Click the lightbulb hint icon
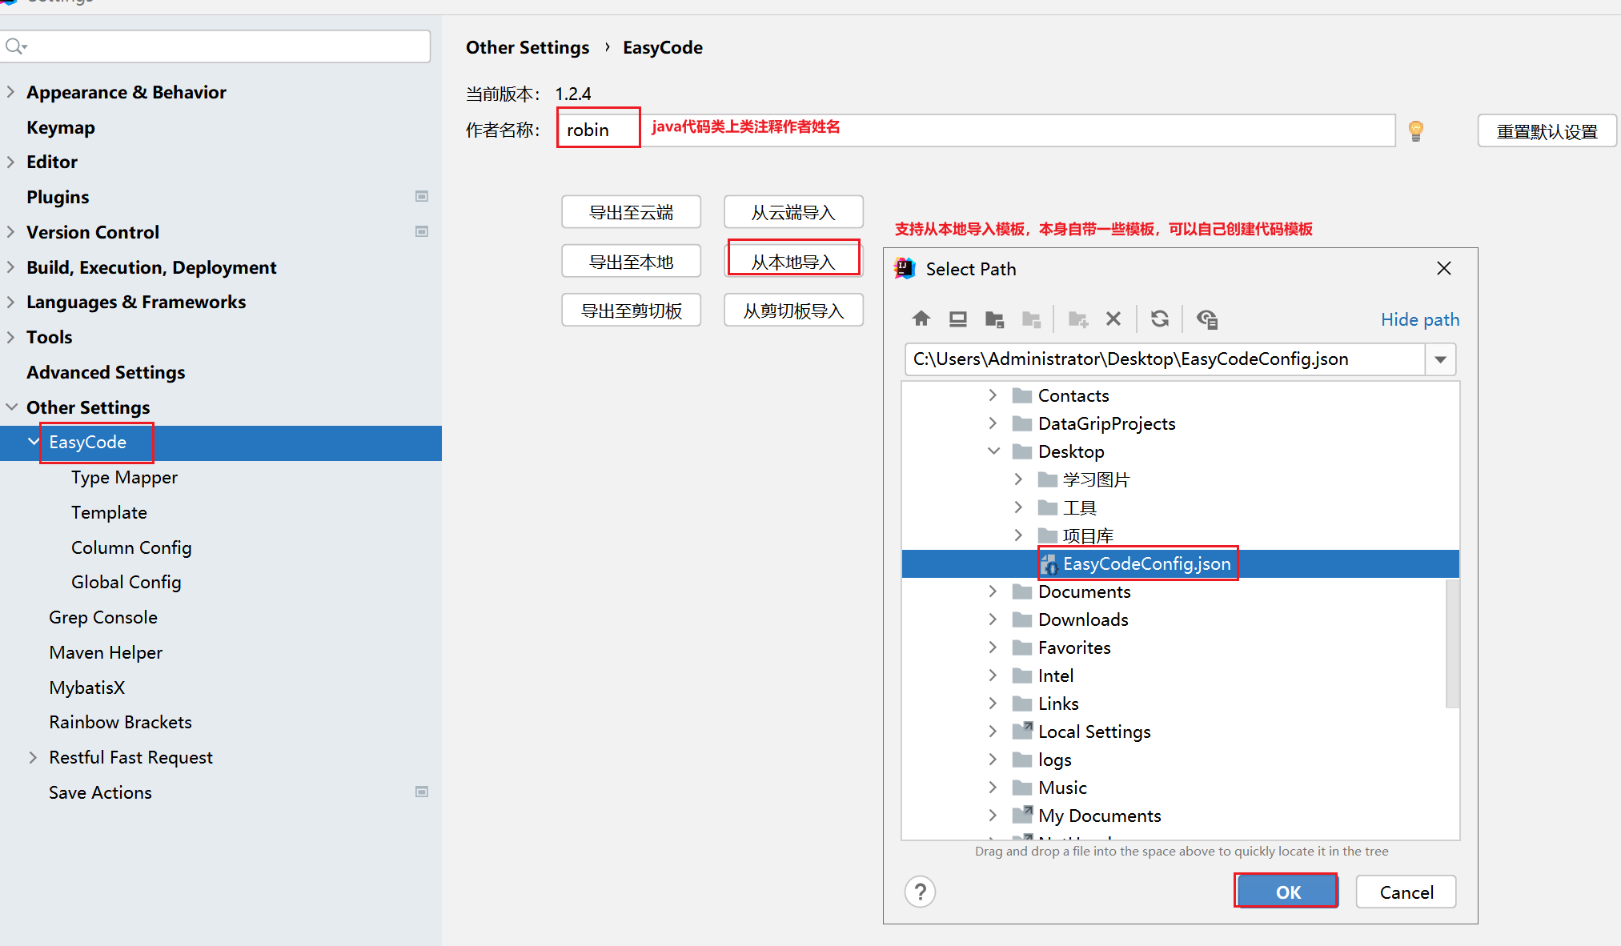1621x946 pixels. 1415,130
